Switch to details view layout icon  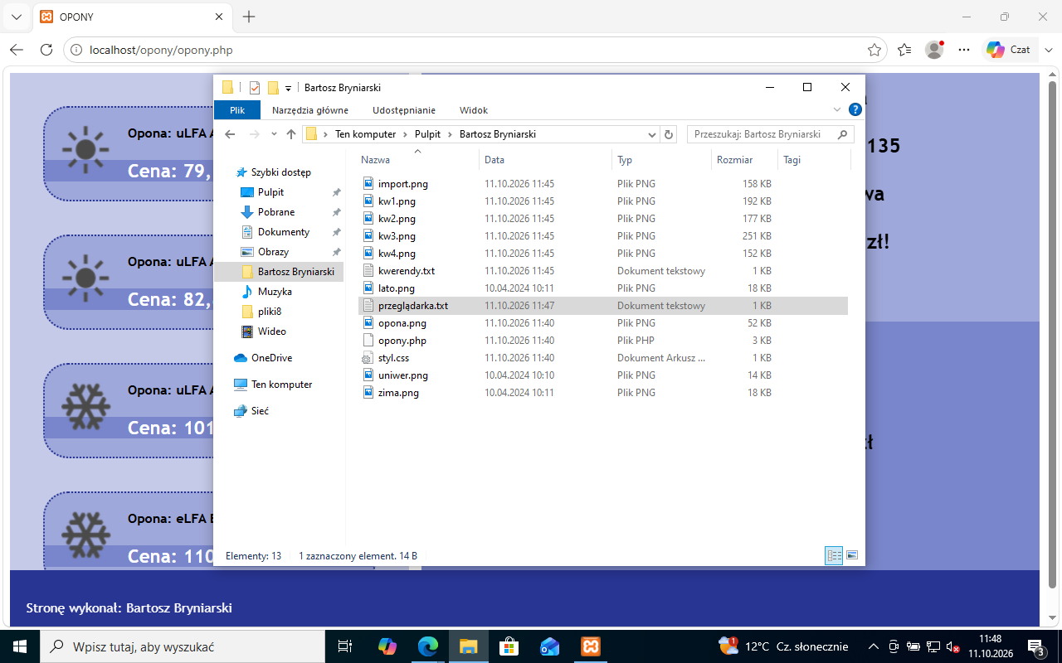(834, 555)
